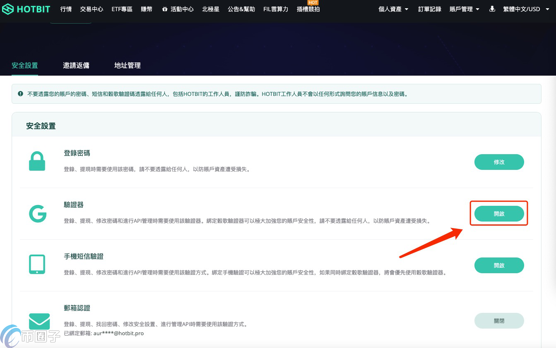Enable 手機短信驗證 with the 開啟 button

coord(499,265)
